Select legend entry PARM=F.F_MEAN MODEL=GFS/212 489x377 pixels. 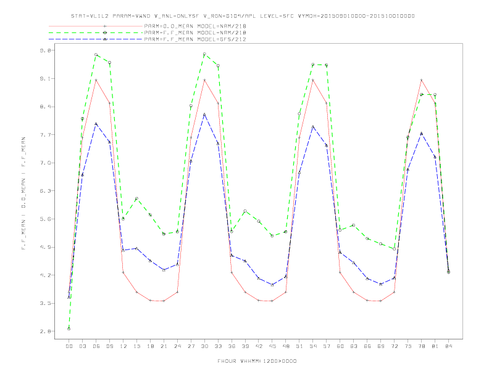195,39
